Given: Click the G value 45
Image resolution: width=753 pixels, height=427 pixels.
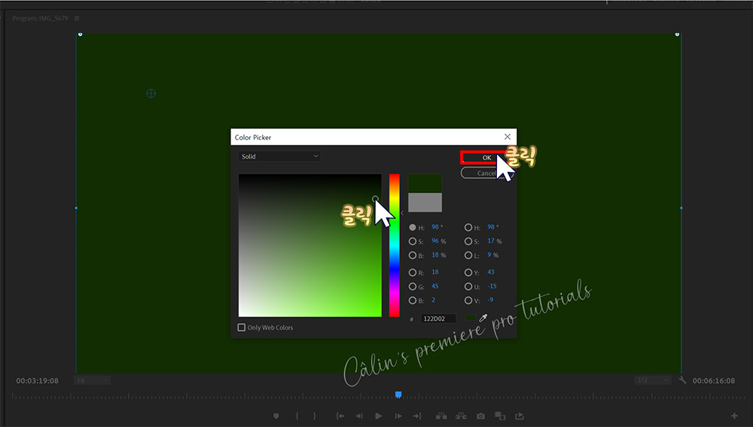Looking at the screenshot, I should (x=435, y=286).
